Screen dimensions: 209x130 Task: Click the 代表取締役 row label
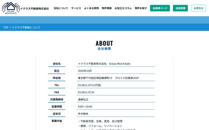coord(56,99)
